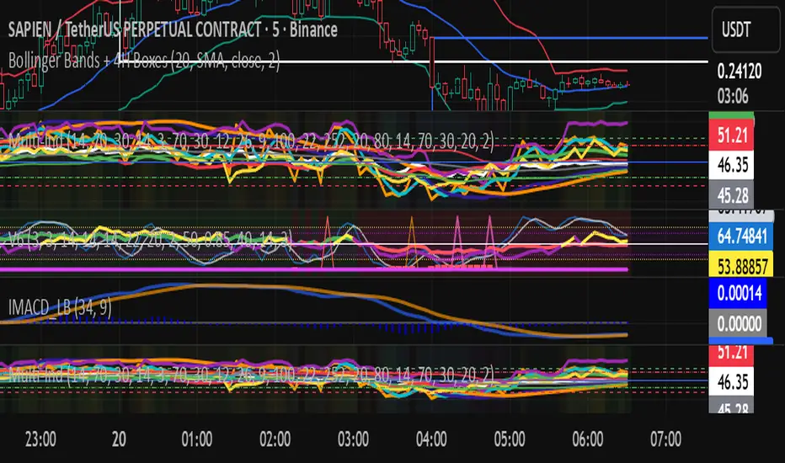Viewport: 785px width, 463px height.
Task: Select the V6 indicator legend text
Action: point(150,239)
